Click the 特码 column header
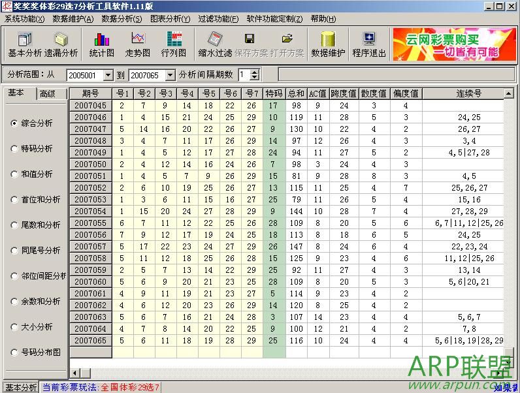520x393 pixels. 274,94
